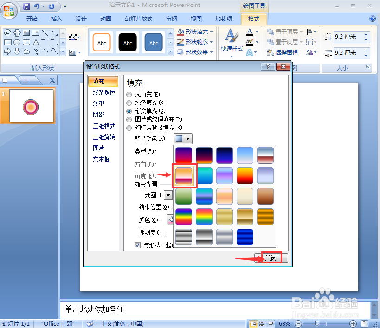Apply the orange outline Abc style
Screen dimensions: 380x328
(x=102, y=43)
